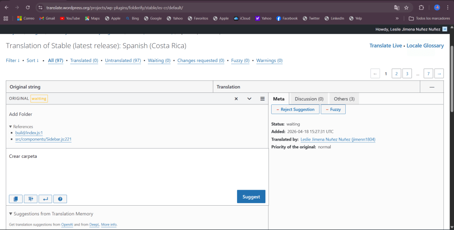This screenshot has width=454, height=230.
Task: Collapse the References disclosure triangle
Action: (x=11, y=127)
